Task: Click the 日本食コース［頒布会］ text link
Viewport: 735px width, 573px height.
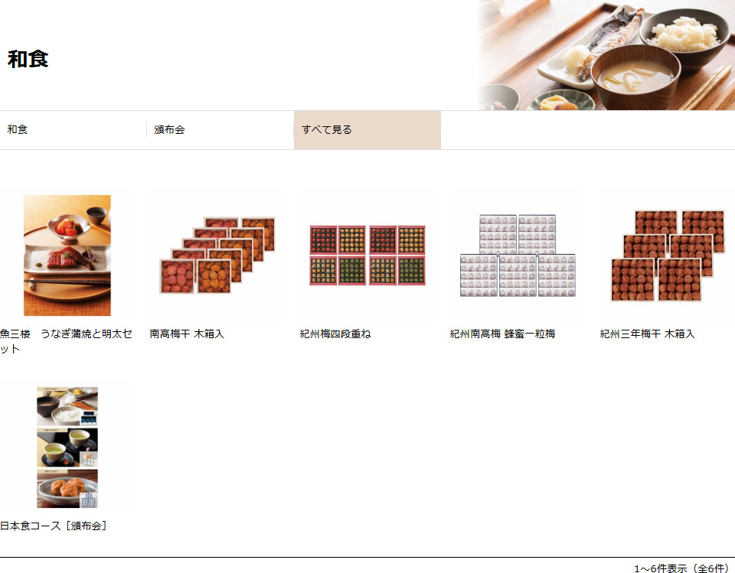Action: click(x=54, y=526)
